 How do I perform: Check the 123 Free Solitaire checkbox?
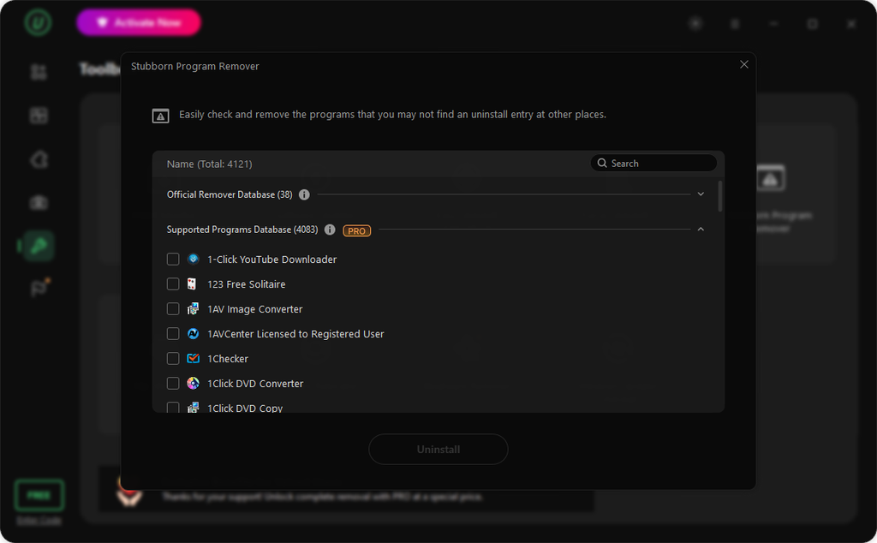click(x=173, y=284)
